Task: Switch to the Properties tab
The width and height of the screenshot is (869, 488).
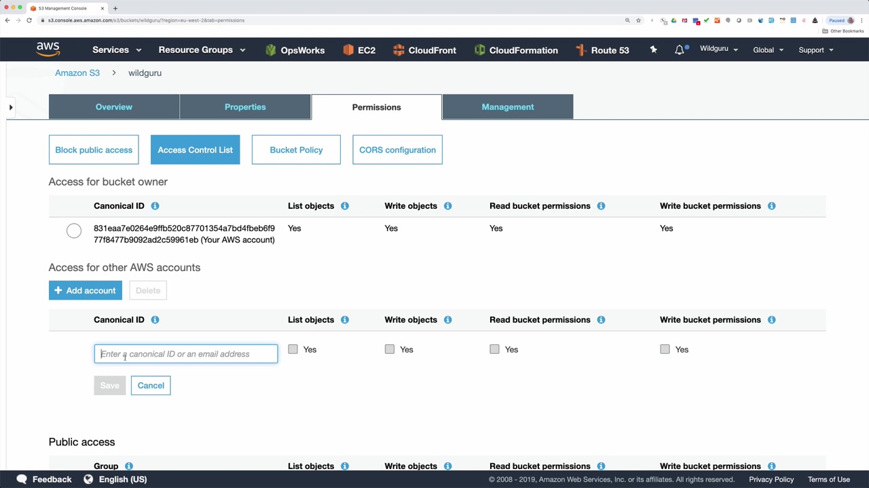Action: [x=245, y=107]
